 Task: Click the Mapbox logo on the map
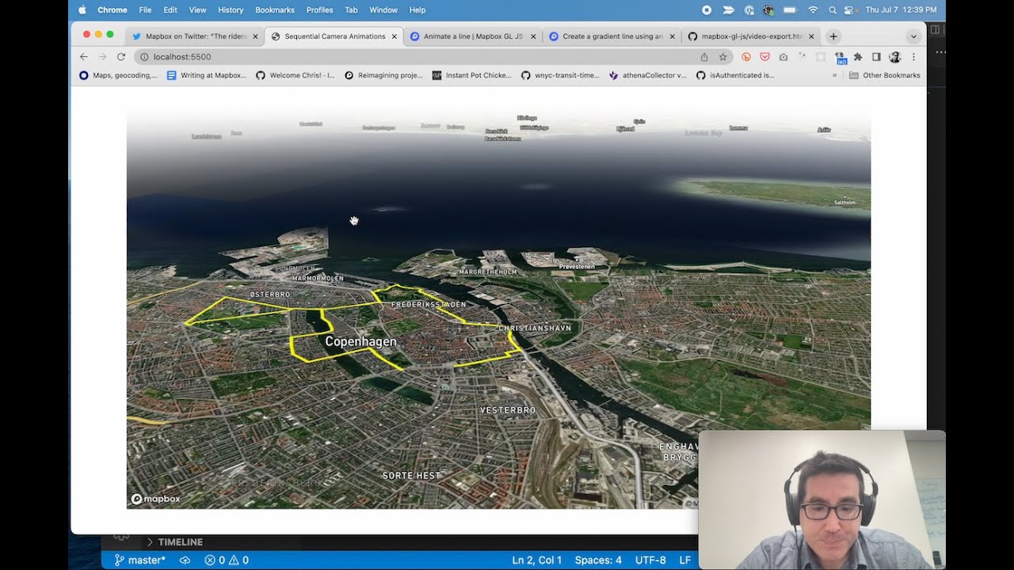[x=155, y=499]
